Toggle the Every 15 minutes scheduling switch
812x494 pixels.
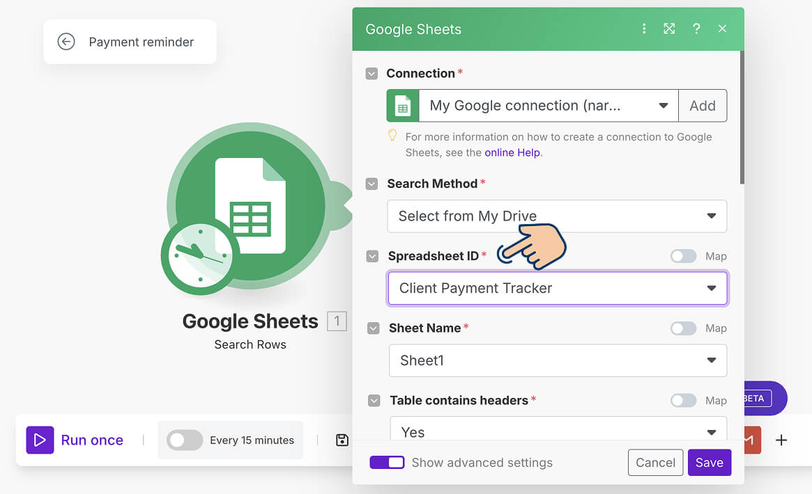pos(185,440)
